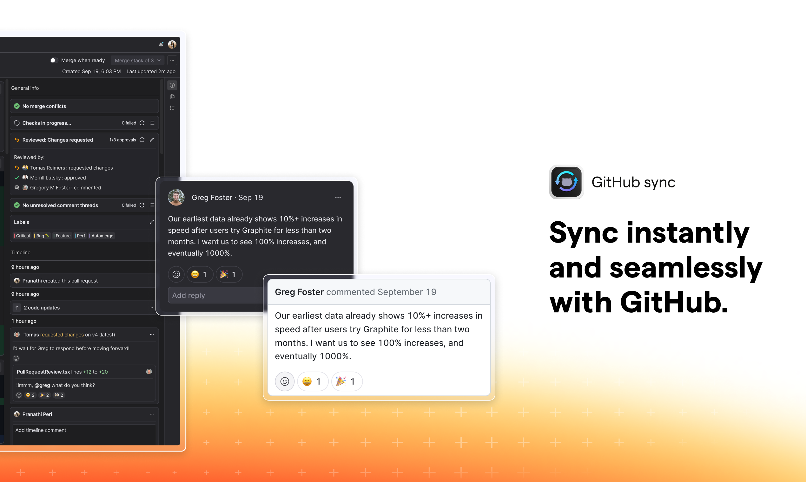The width and height of the screenshot is (806, 482).
Task: Add reaction on dark Greg Foster comment
Action: tap(176, 274)
